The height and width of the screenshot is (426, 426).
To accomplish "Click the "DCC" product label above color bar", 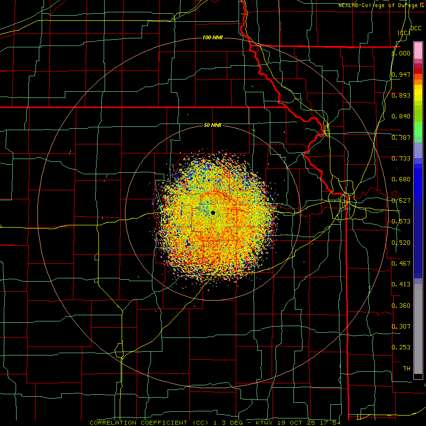I will 416,28.
